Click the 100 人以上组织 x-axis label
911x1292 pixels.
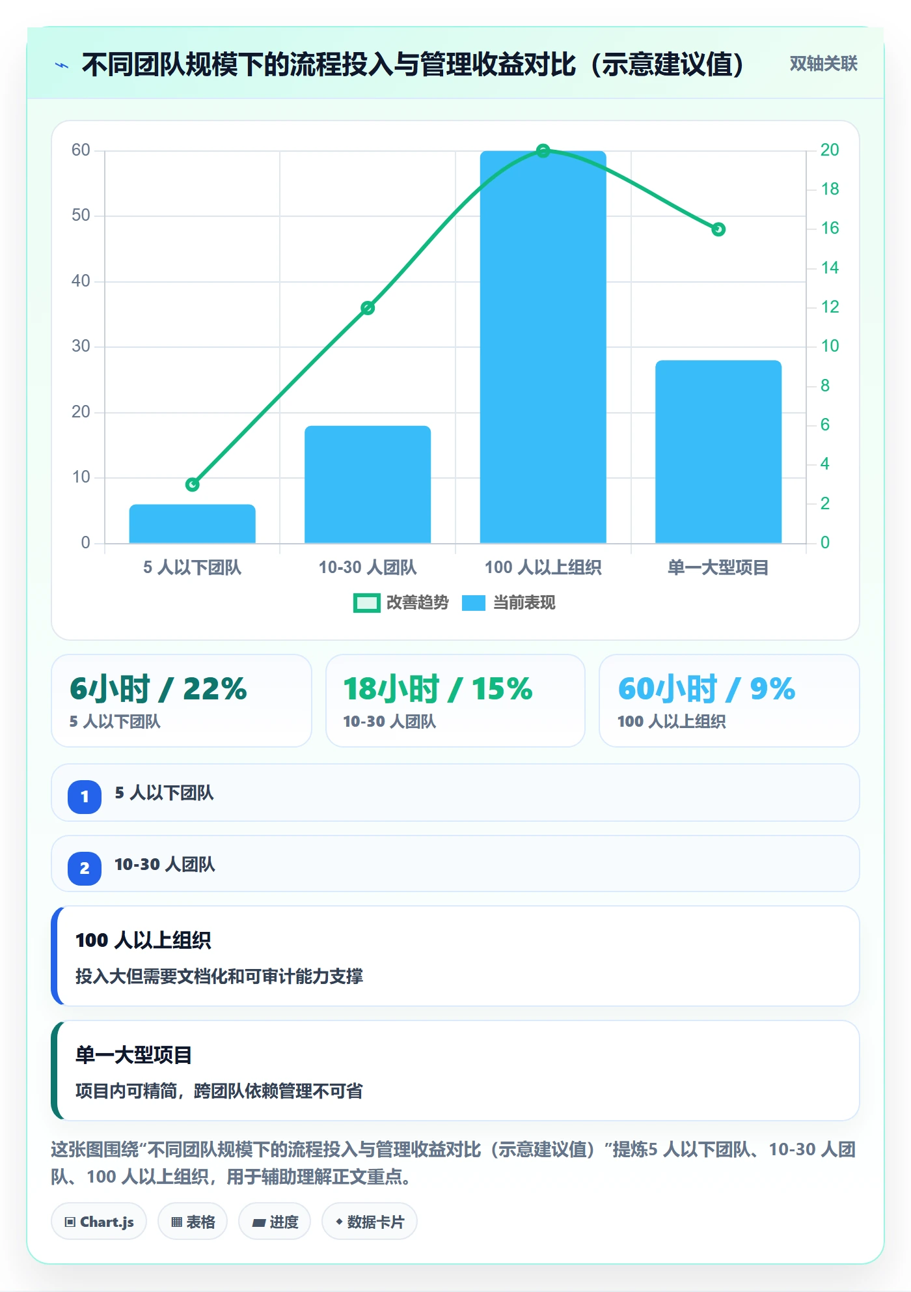coord(543,567)
